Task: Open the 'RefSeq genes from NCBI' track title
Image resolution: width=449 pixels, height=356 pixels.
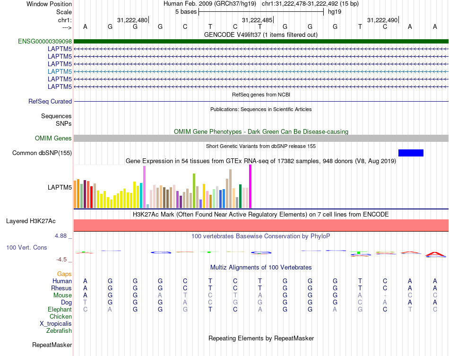Action: point(261,95)
